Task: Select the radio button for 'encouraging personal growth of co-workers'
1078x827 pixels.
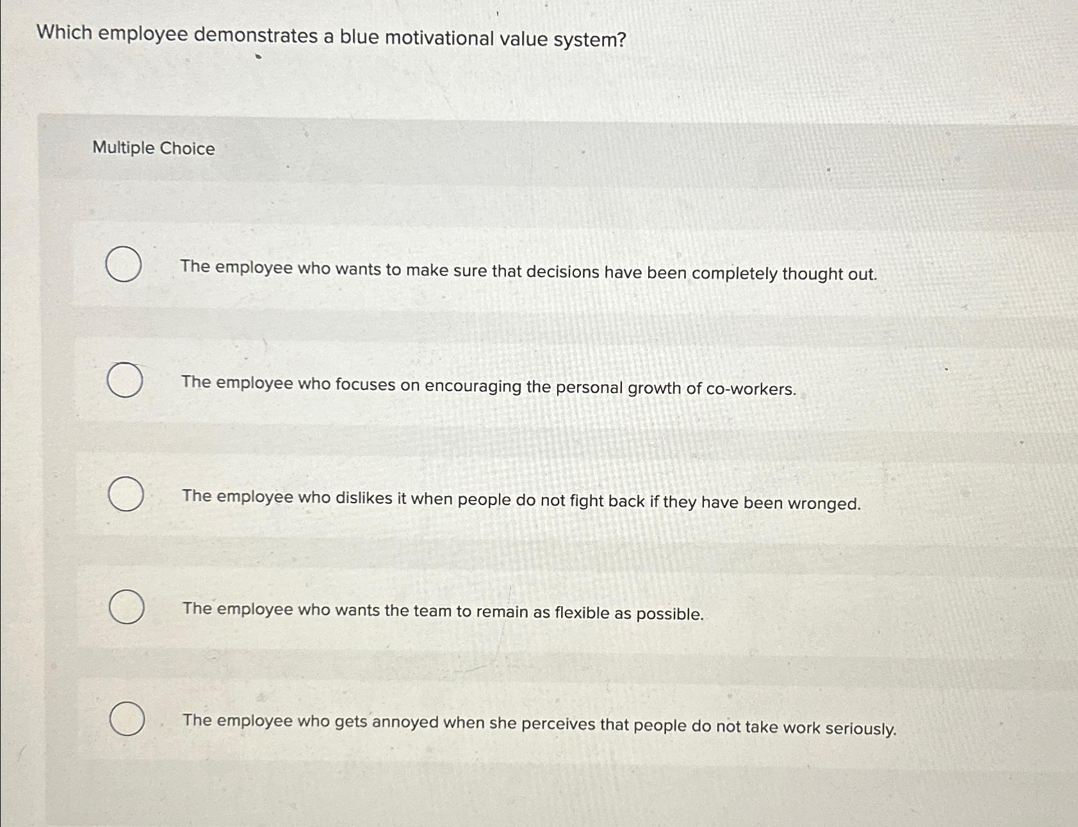Action: [x=126, y=379]
